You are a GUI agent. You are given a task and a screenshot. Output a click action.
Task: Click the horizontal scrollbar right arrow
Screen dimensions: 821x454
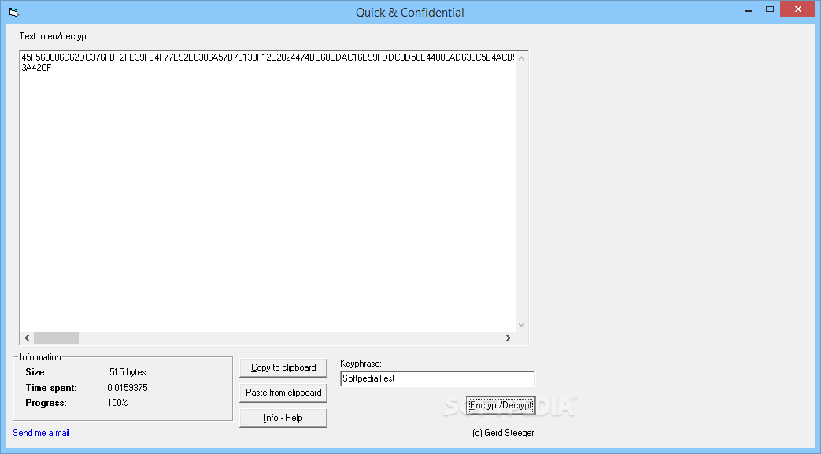(x=508, y=338)
